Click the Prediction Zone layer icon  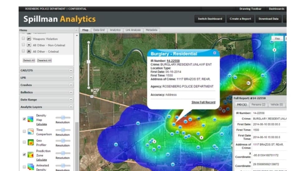30,154
